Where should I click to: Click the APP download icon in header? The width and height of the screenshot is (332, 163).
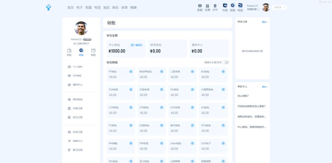pyautogui.click(x=215, y=6)
